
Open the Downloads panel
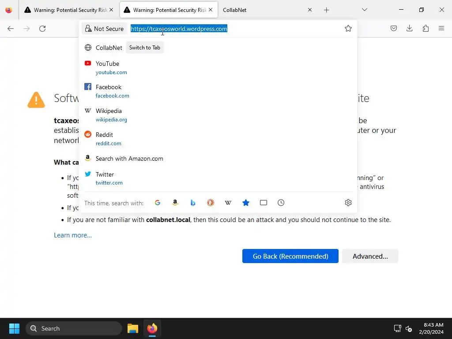(x=409, y=28)
